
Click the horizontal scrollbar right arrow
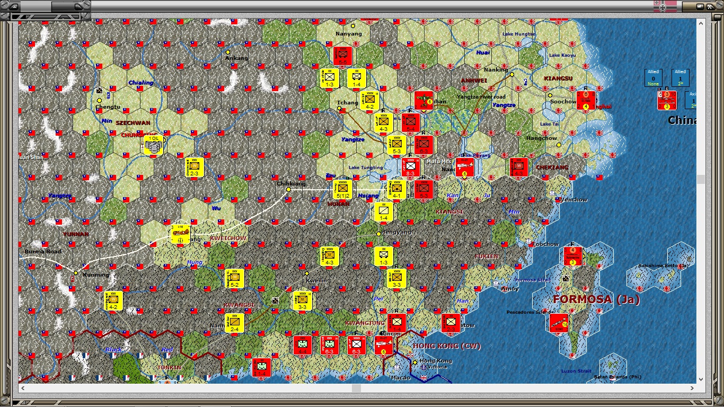point(692,388)
